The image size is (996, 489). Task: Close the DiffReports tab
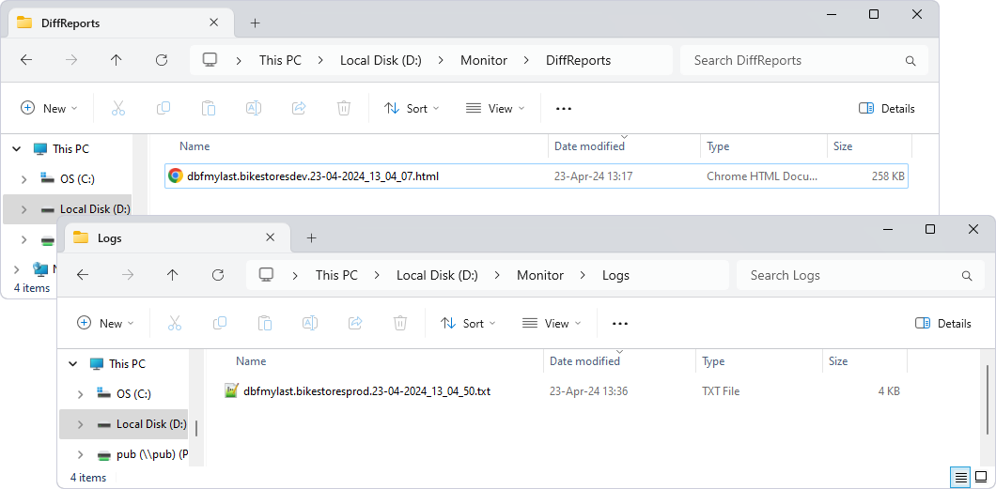[x=213, y=23]
